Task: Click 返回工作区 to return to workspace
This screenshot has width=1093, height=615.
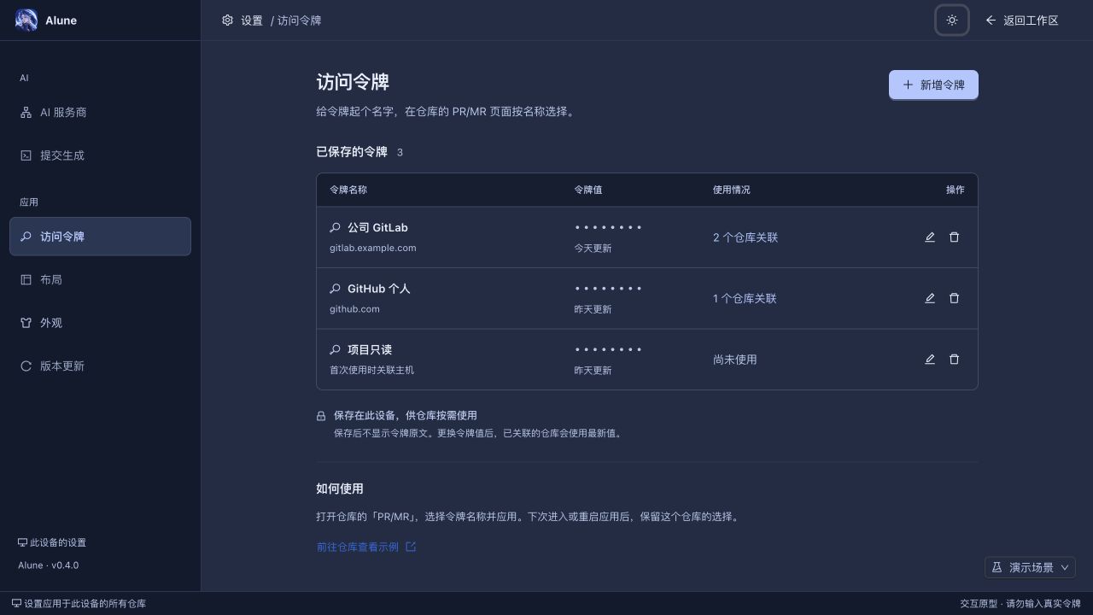Action: [x=1022, y=20]
